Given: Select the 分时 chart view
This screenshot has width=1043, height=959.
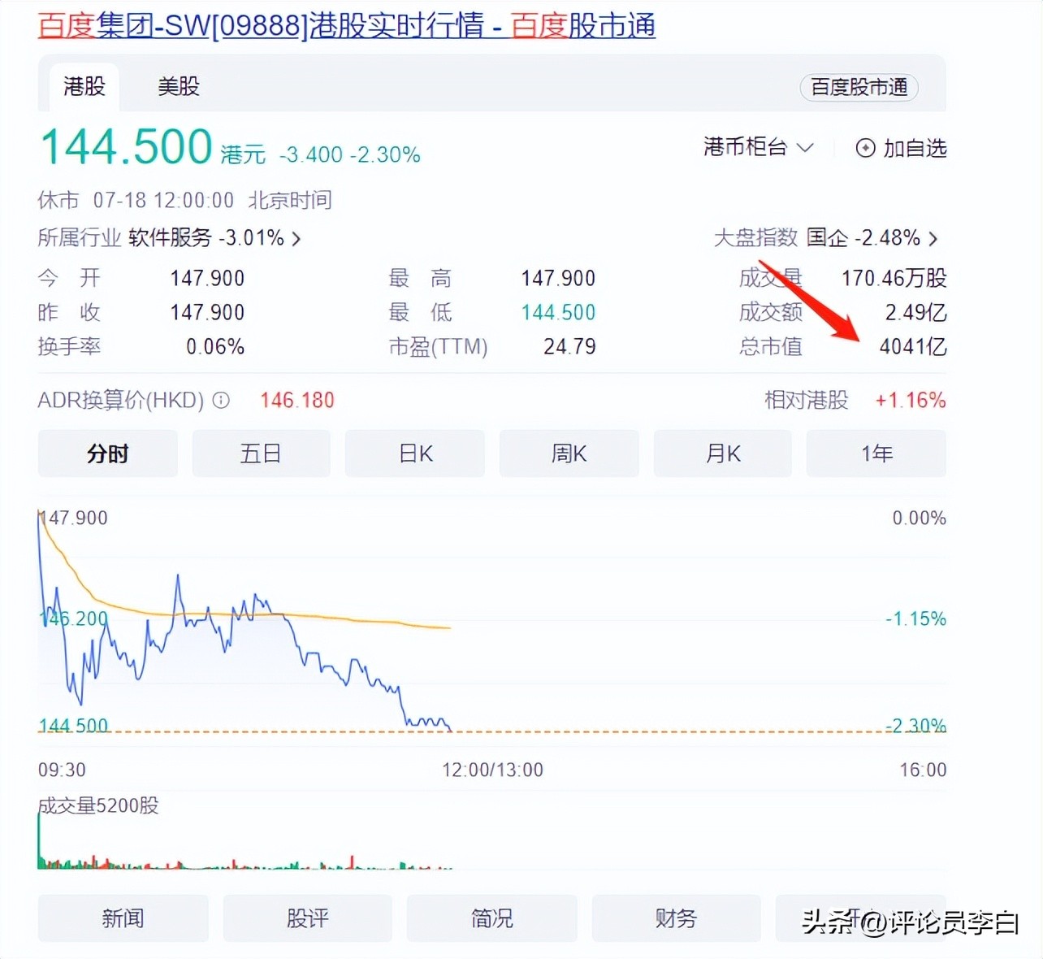Looking at the screenshot, I should click(107, 453).
